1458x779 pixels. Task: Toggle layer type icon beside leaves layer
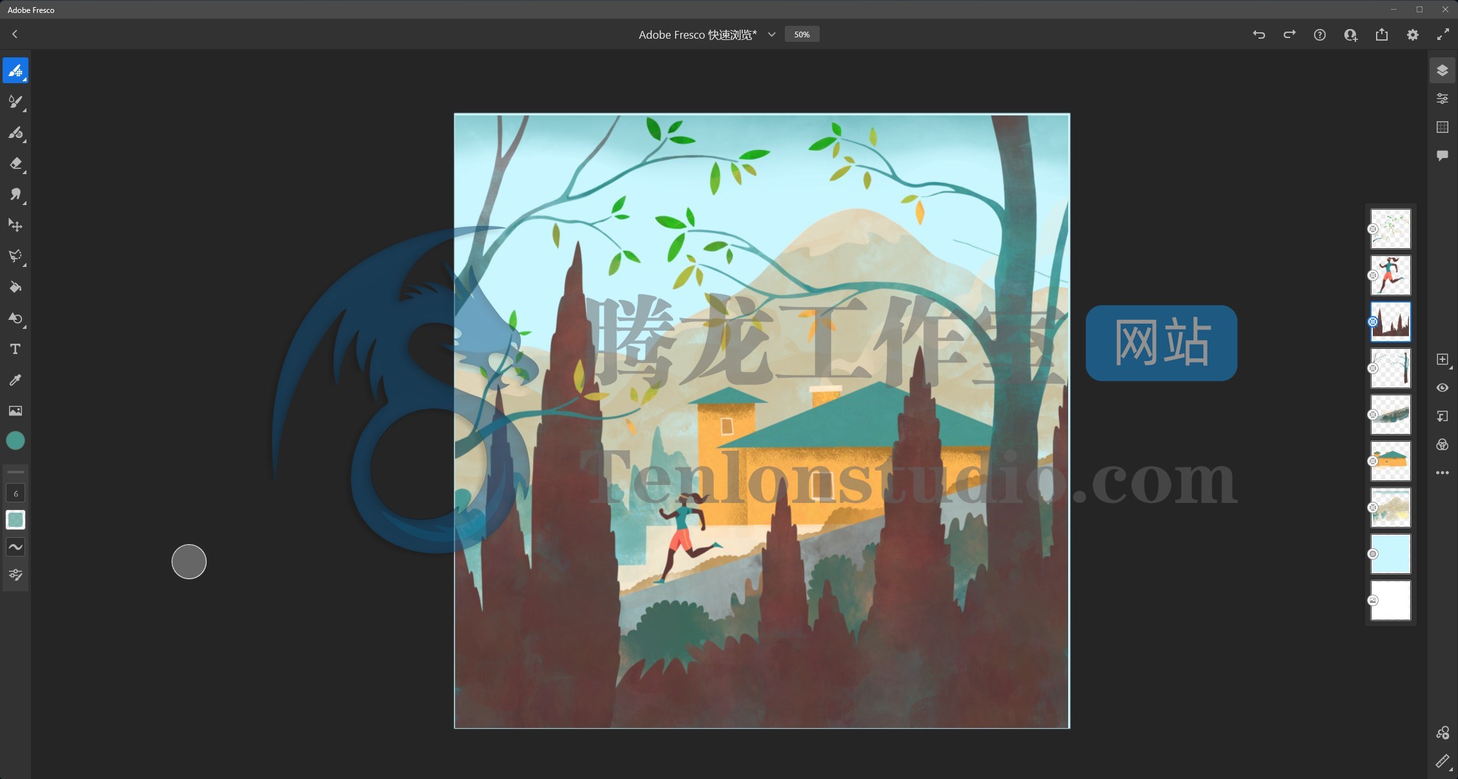[1373, 229]
